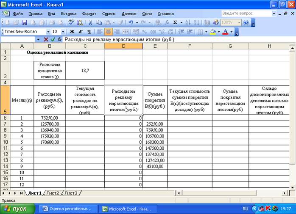Toggle Underline Ч formatting

click(89, 32)
